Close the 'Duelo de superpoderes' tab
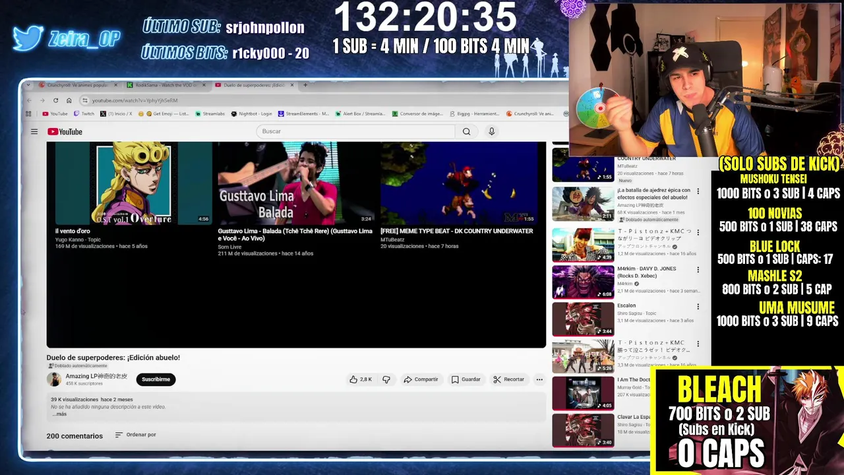Screen dimensions: 844x475 tap(292, 85)
